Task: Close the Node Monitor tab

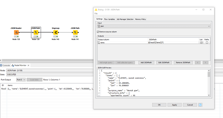Action: point(28,65)
